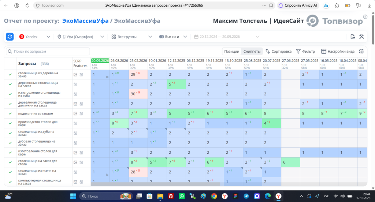375x202 pixels.
Task: Click SERP feature icon for изготовление столешницы из дуба
Action: pos(75,94)
